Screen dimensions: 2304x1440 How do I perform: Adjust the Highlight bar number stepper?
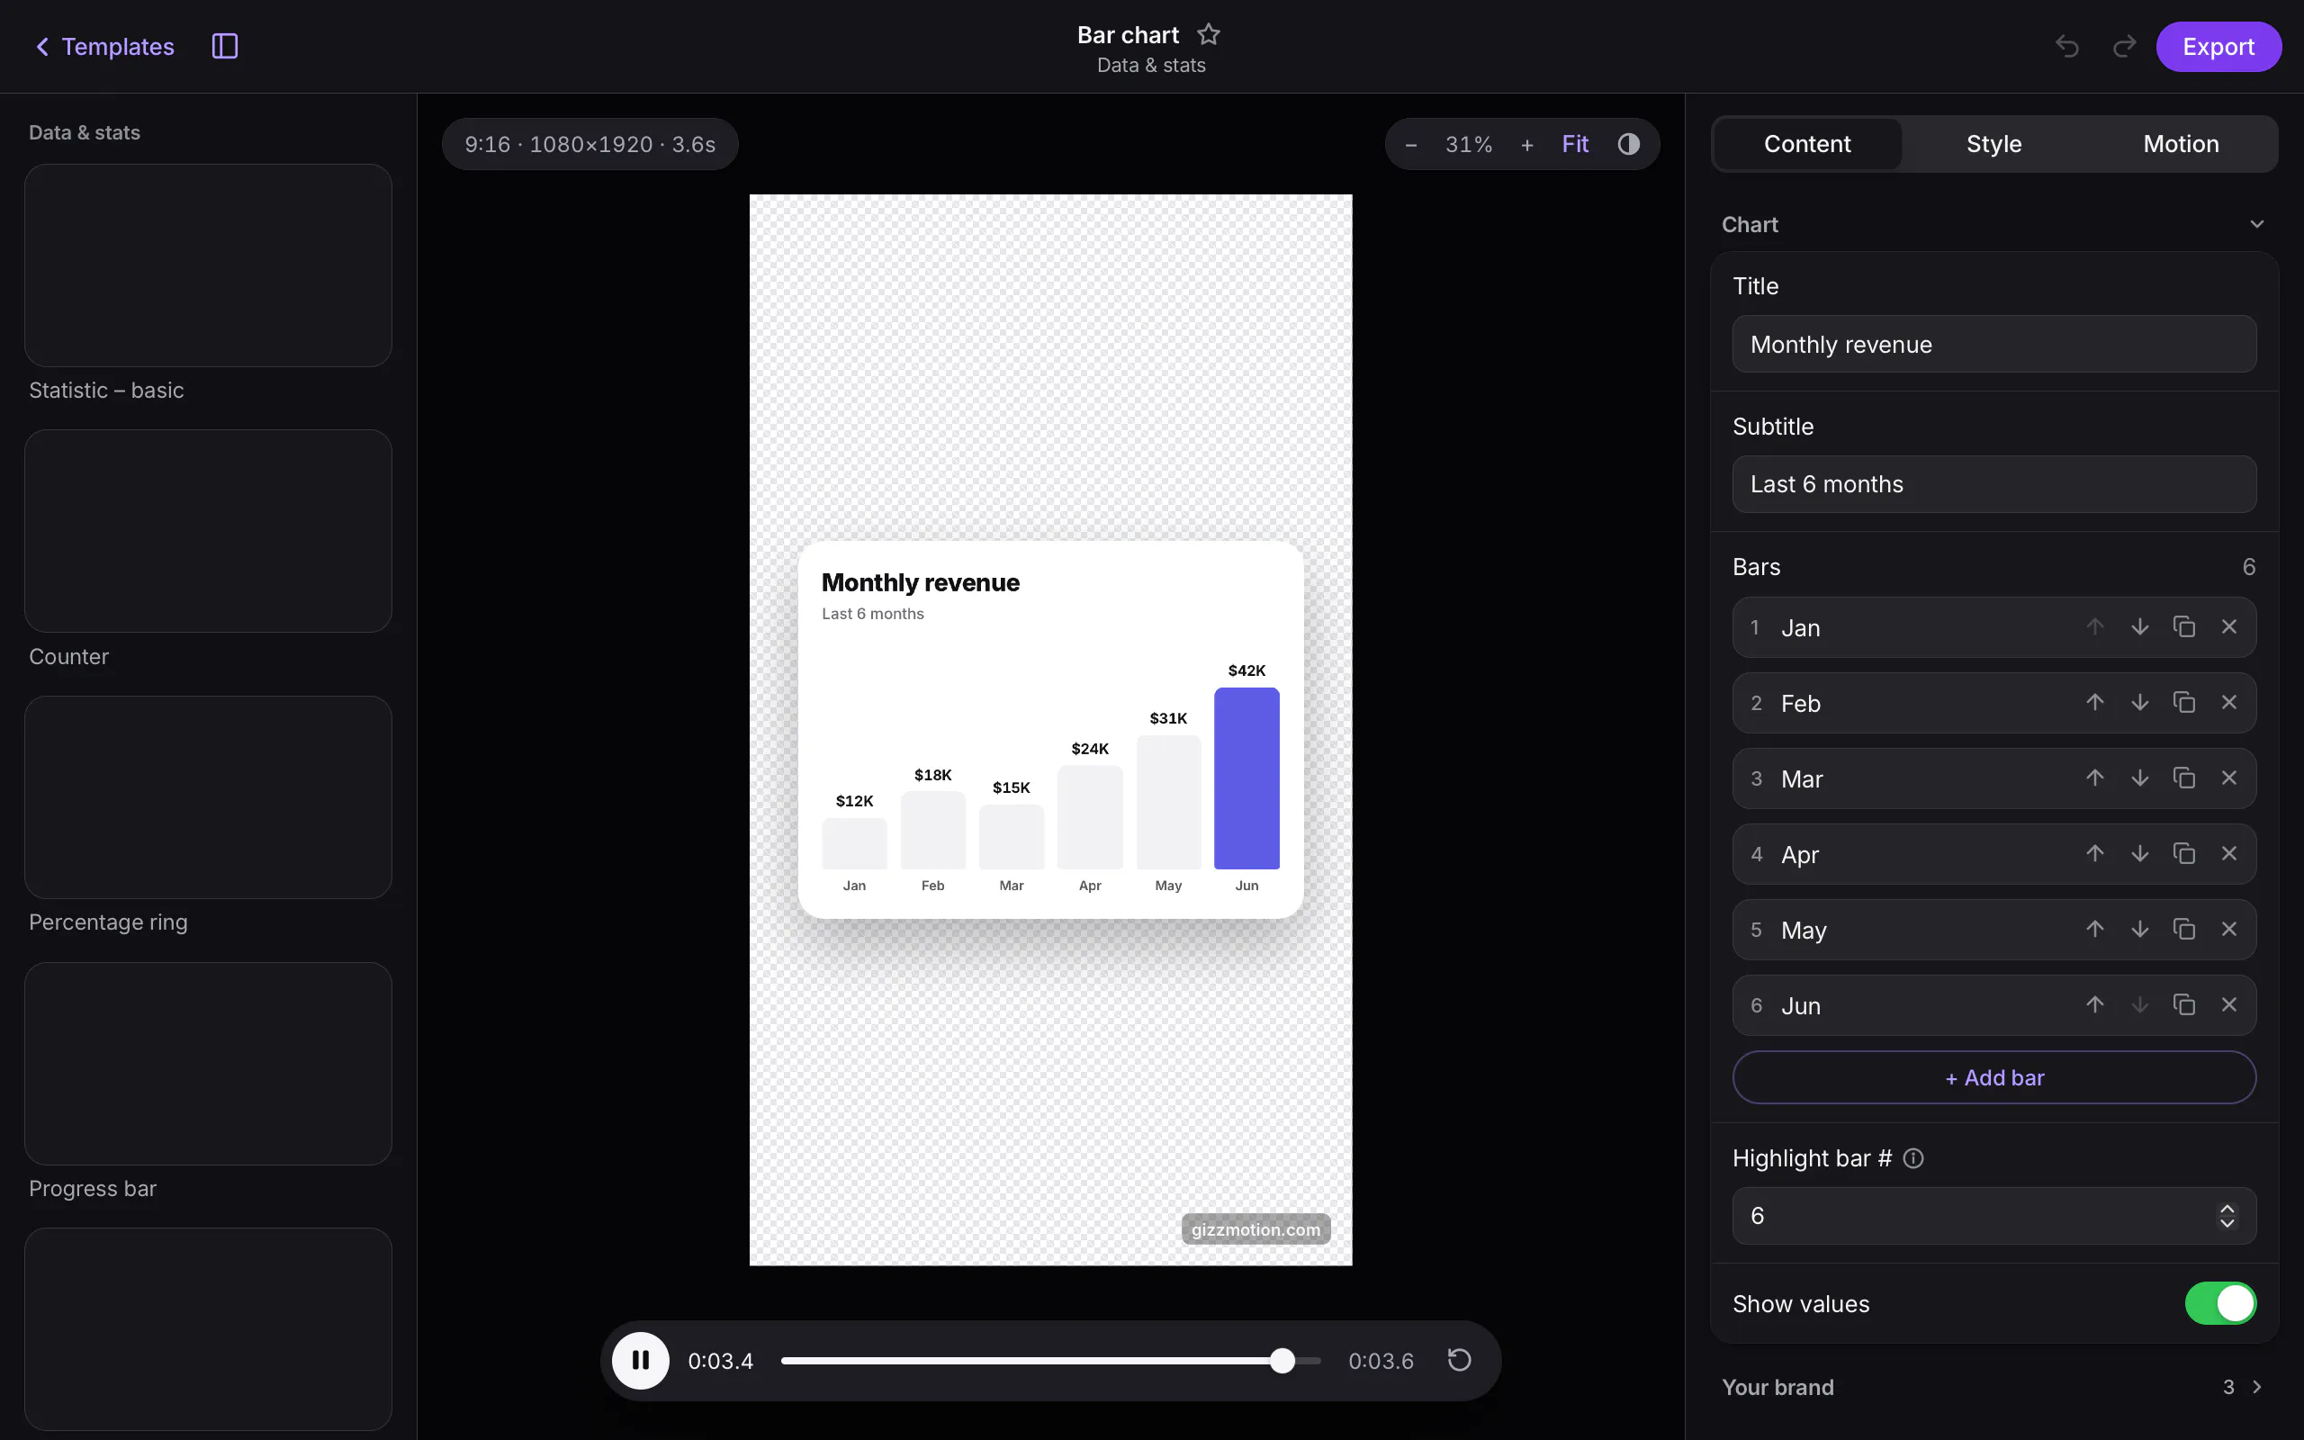[2227, 1216]
